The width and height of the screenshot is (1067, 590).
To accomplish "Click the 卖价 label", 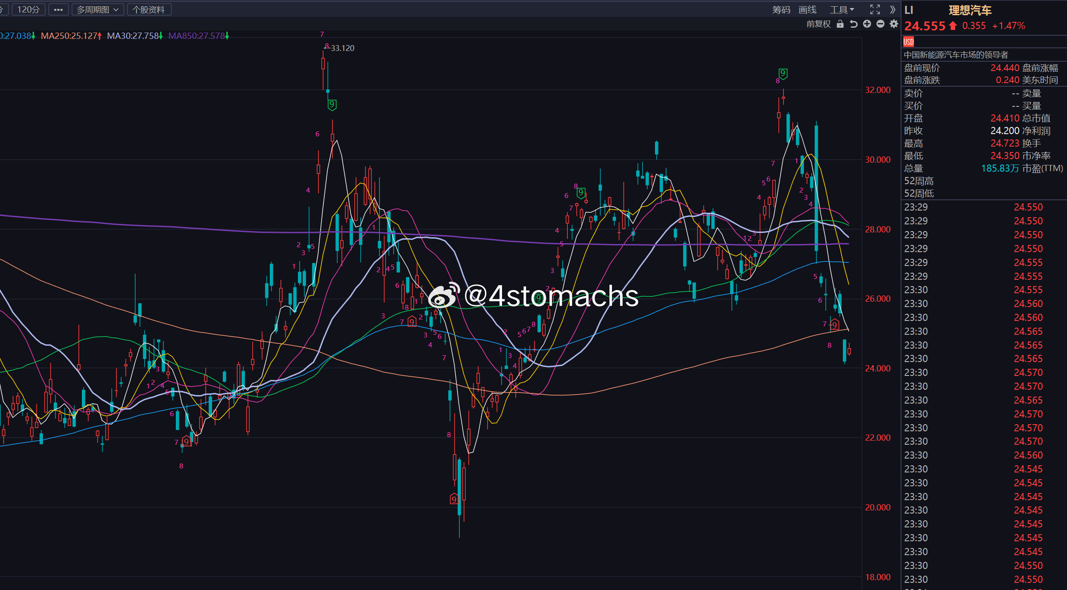I will pyautogui.click(x=914, y=93).
